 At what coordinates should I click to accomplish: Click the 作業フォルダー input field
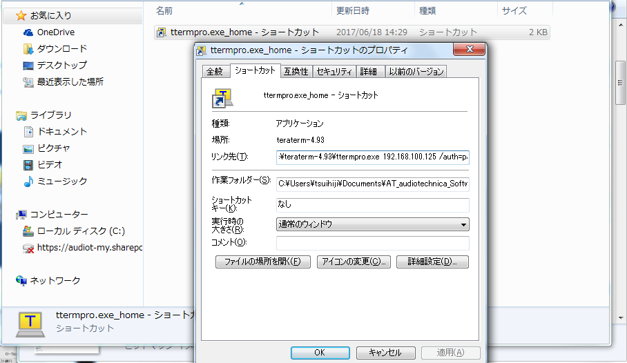373,184
